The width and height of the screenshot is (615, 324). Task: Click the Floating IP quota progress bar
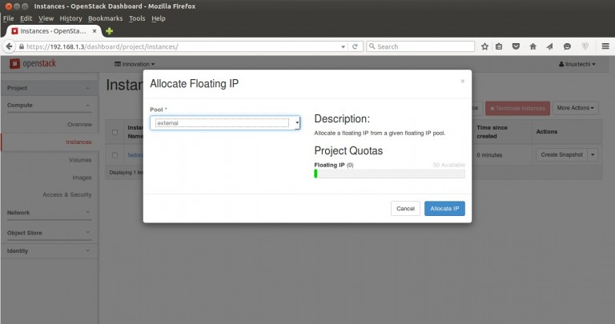click(389, 173)
